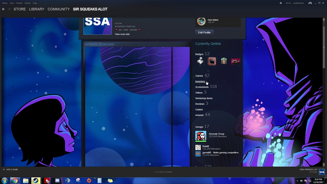Click the SSA profile avatar

(x=98, y=26)
